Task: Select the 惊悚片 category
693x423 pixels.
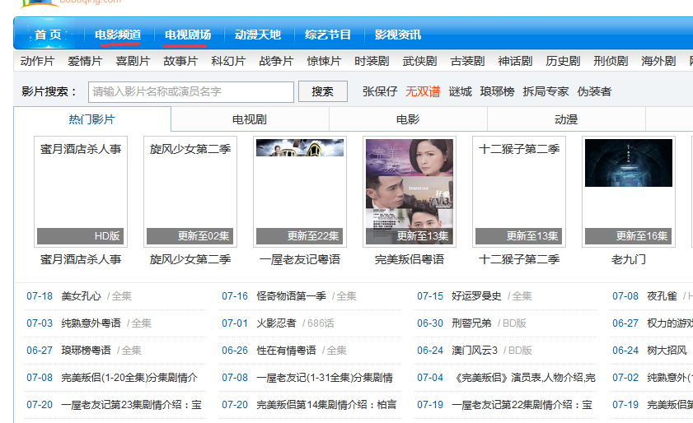Action: point(324,61)
